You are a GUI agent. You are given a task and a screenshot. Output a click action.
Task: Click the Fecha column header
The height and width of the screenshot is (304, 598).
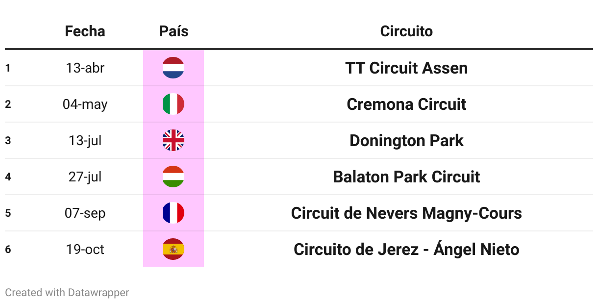[85, 31]
